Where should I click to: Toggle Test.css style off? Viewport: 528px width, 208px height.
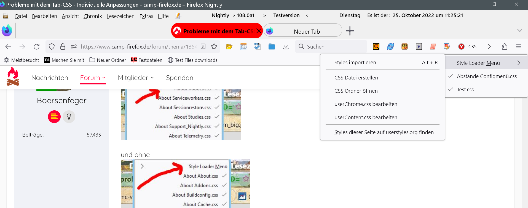click(x=486, y=90)
